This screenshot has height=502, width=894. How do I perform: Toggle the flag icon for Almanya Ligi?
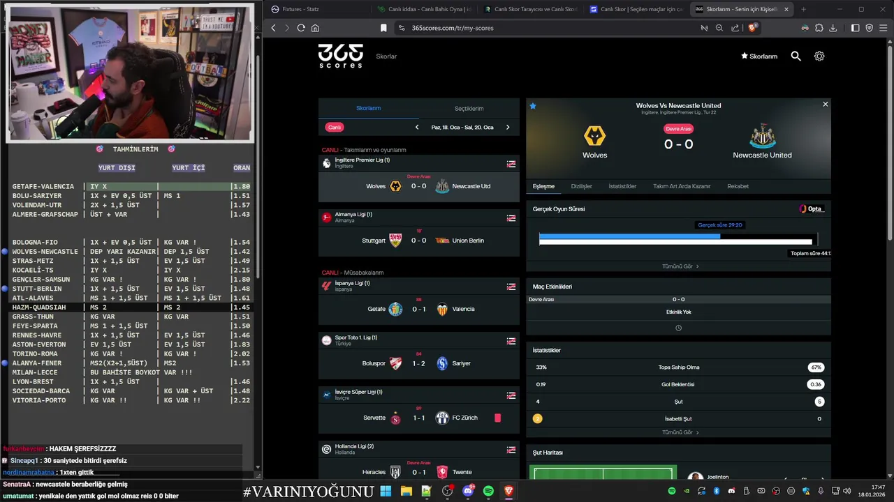click(511, 218)
